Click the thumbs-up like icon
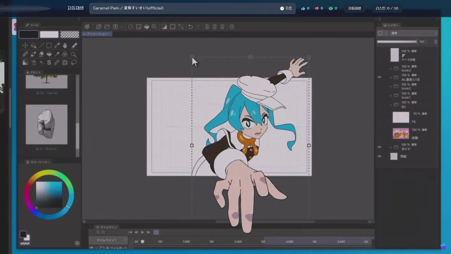This screenshot has height=254, width=451. [x=303, y=8]
